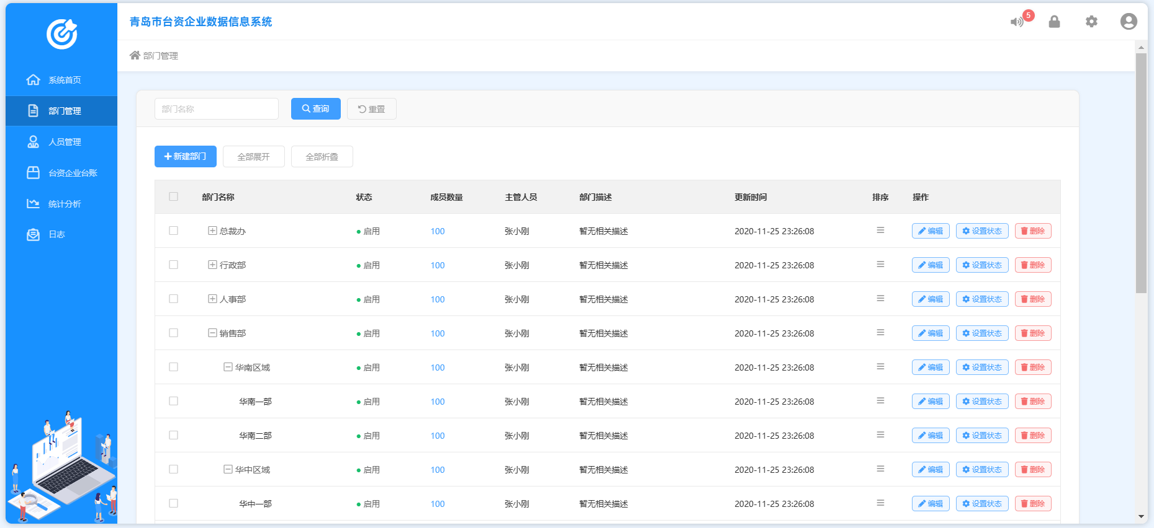1154x528 pixels.
Task: Click the sort handle icon for 华中一部 row
Action: [880, 503]
